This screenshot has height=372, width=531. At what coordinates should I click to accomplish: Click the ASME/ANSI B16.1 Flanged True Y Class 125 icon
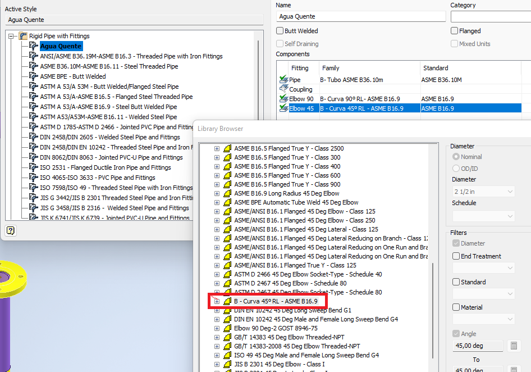tap(227, 265)
